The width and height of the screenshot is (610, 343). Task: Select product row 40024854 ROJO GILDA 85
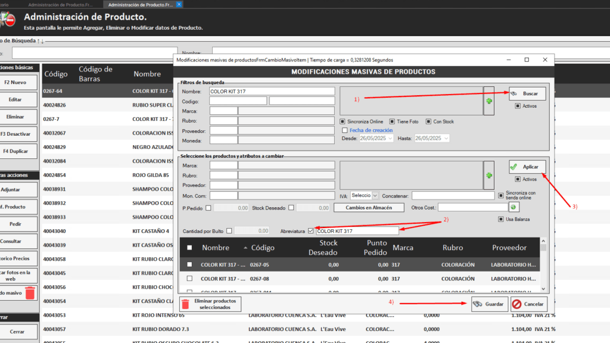pos(108,175)
